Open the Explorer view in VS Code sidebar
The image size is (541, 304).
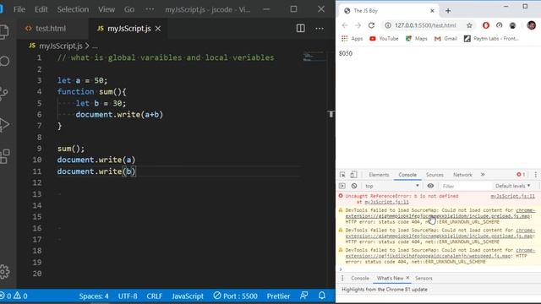pyautogui.click(x=4, y=32)
